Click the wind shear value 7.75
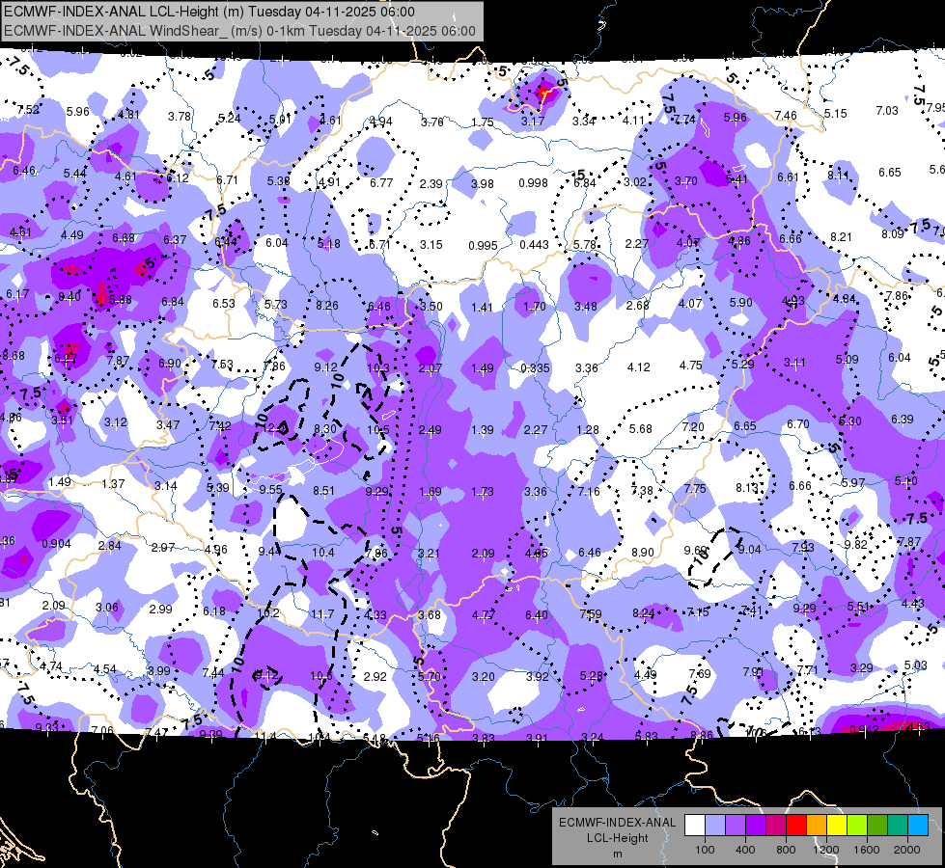The height and width of the screenshot is (868, 945). 695,489
